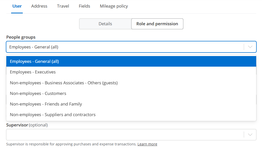Select Non-employees - Friends and Family

click(46, 104)
